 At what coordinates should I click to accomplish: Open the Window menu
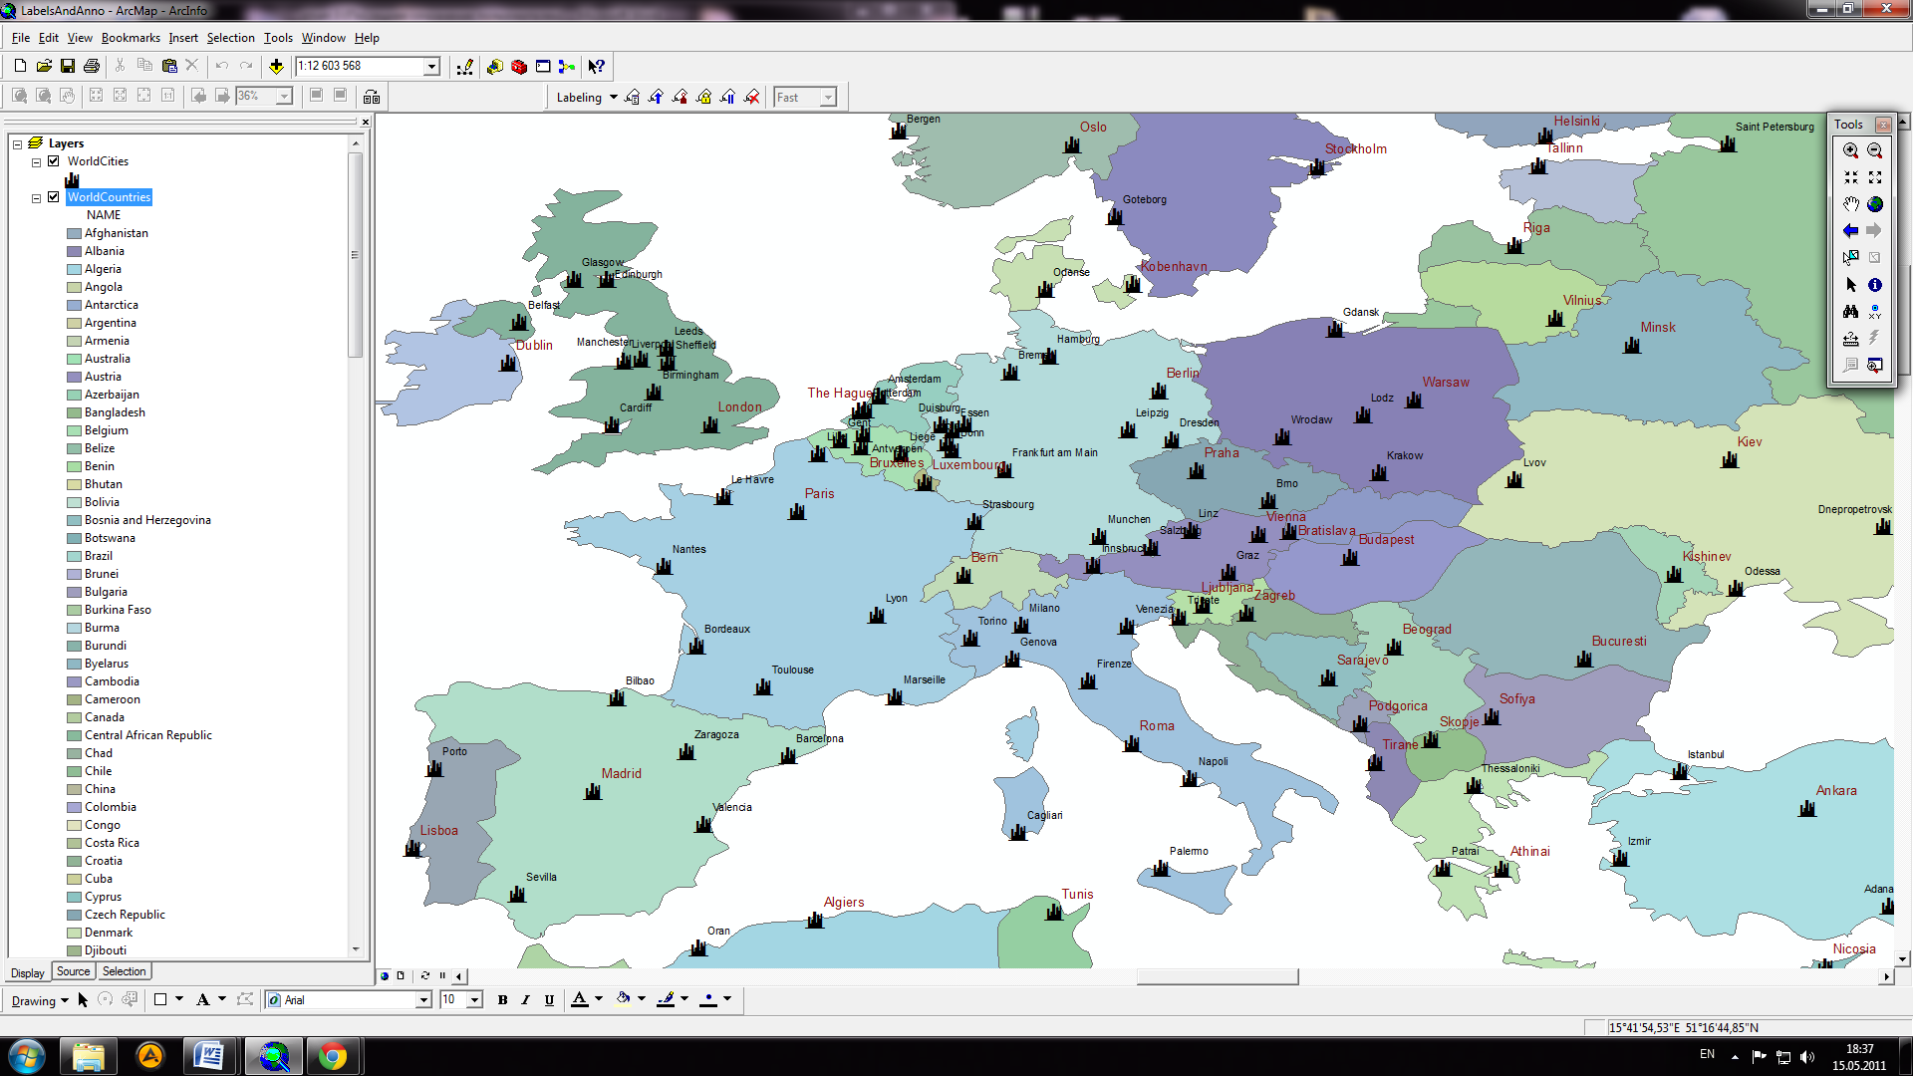pyautogui.click(x=324, y=38)
